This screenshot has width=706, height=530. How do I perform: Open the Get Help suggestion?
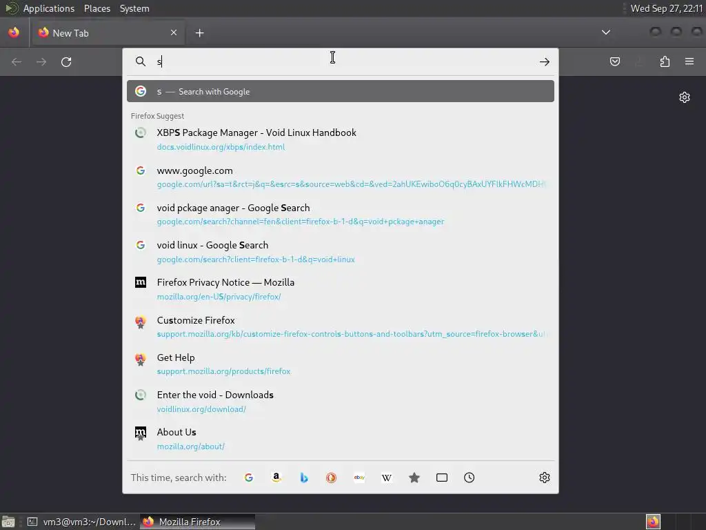coord(341,364)
